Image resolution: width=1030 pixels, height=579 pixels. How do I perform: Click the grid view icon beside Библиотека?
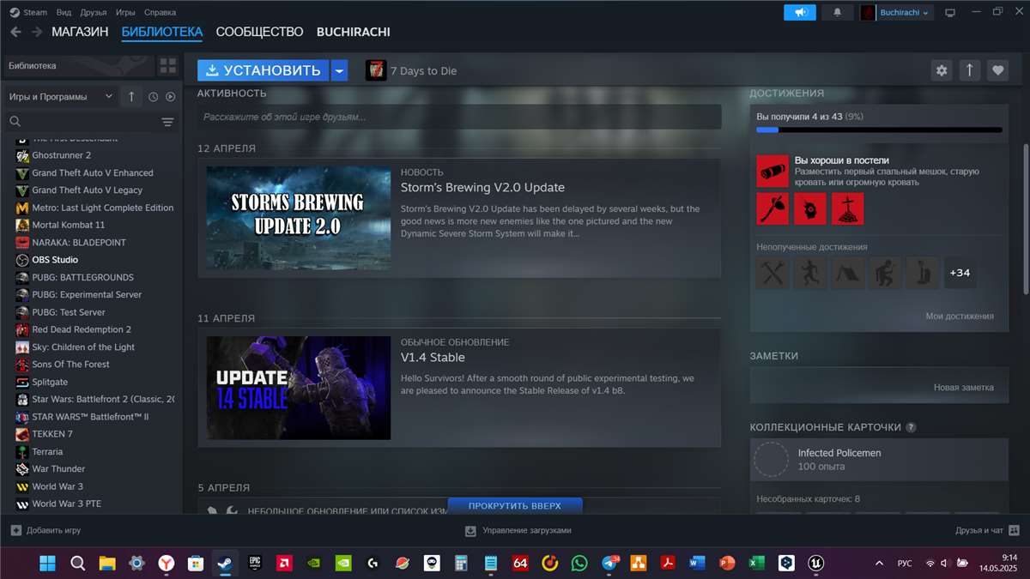click(167, 65)
